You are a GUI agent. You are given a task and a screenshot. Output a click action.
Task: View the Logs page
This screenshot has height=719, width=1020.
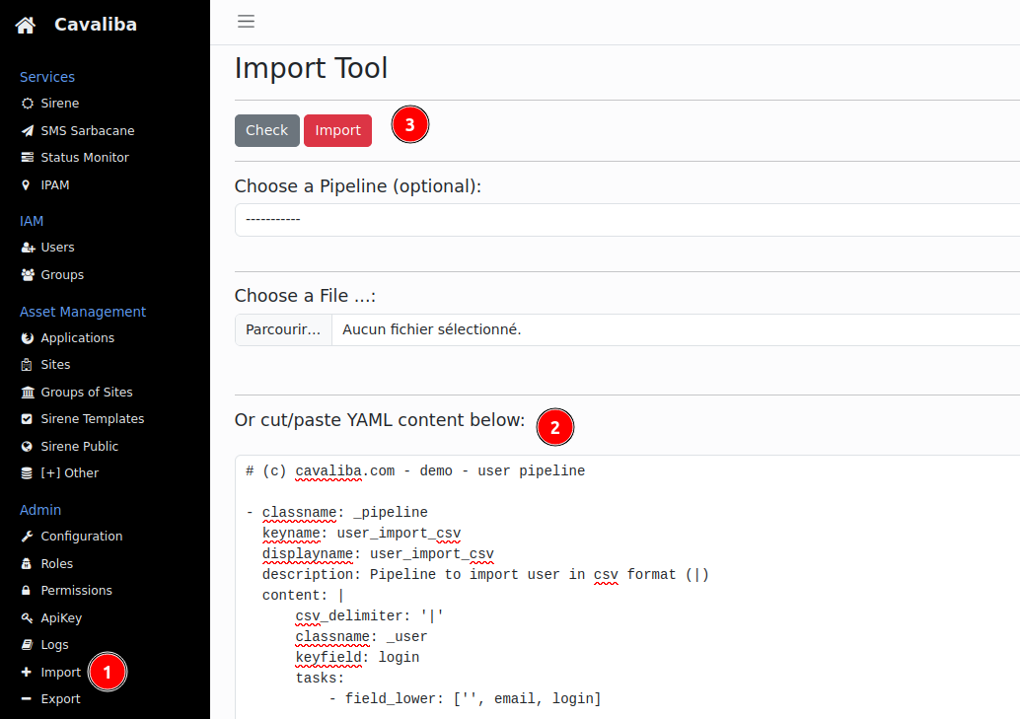pos(55,644)
